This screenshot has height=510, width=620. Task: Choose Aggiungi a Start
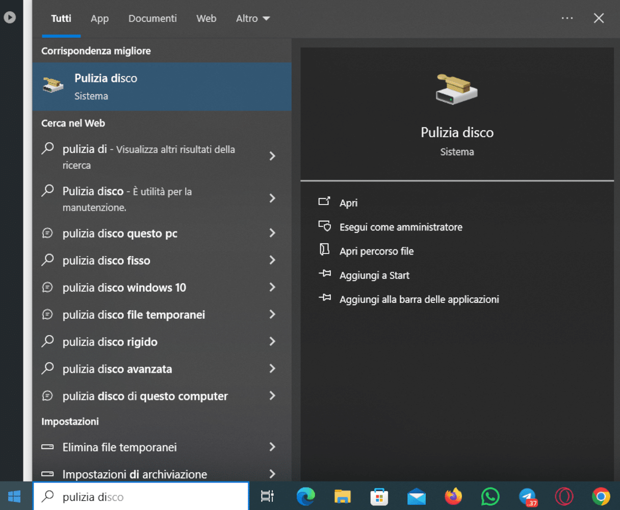coord(374,275)
